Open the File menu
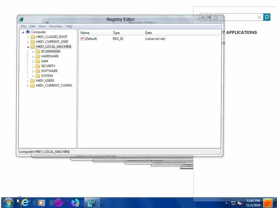This screenshot has height=208, width=277. 24,26
